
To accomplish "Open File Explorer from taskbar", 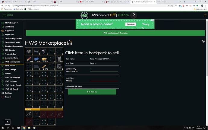I will coord(29,128).
